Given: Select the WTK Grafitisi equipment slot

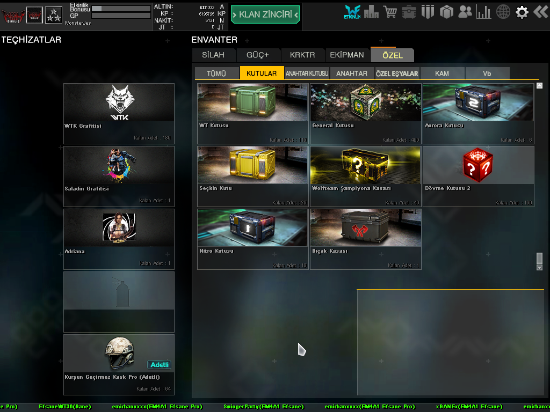Looking at the screenshot, I should [119, 114].
